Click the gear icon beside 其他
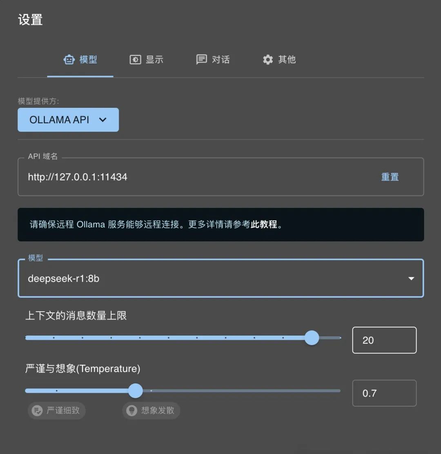 click(x=268, y=59)
